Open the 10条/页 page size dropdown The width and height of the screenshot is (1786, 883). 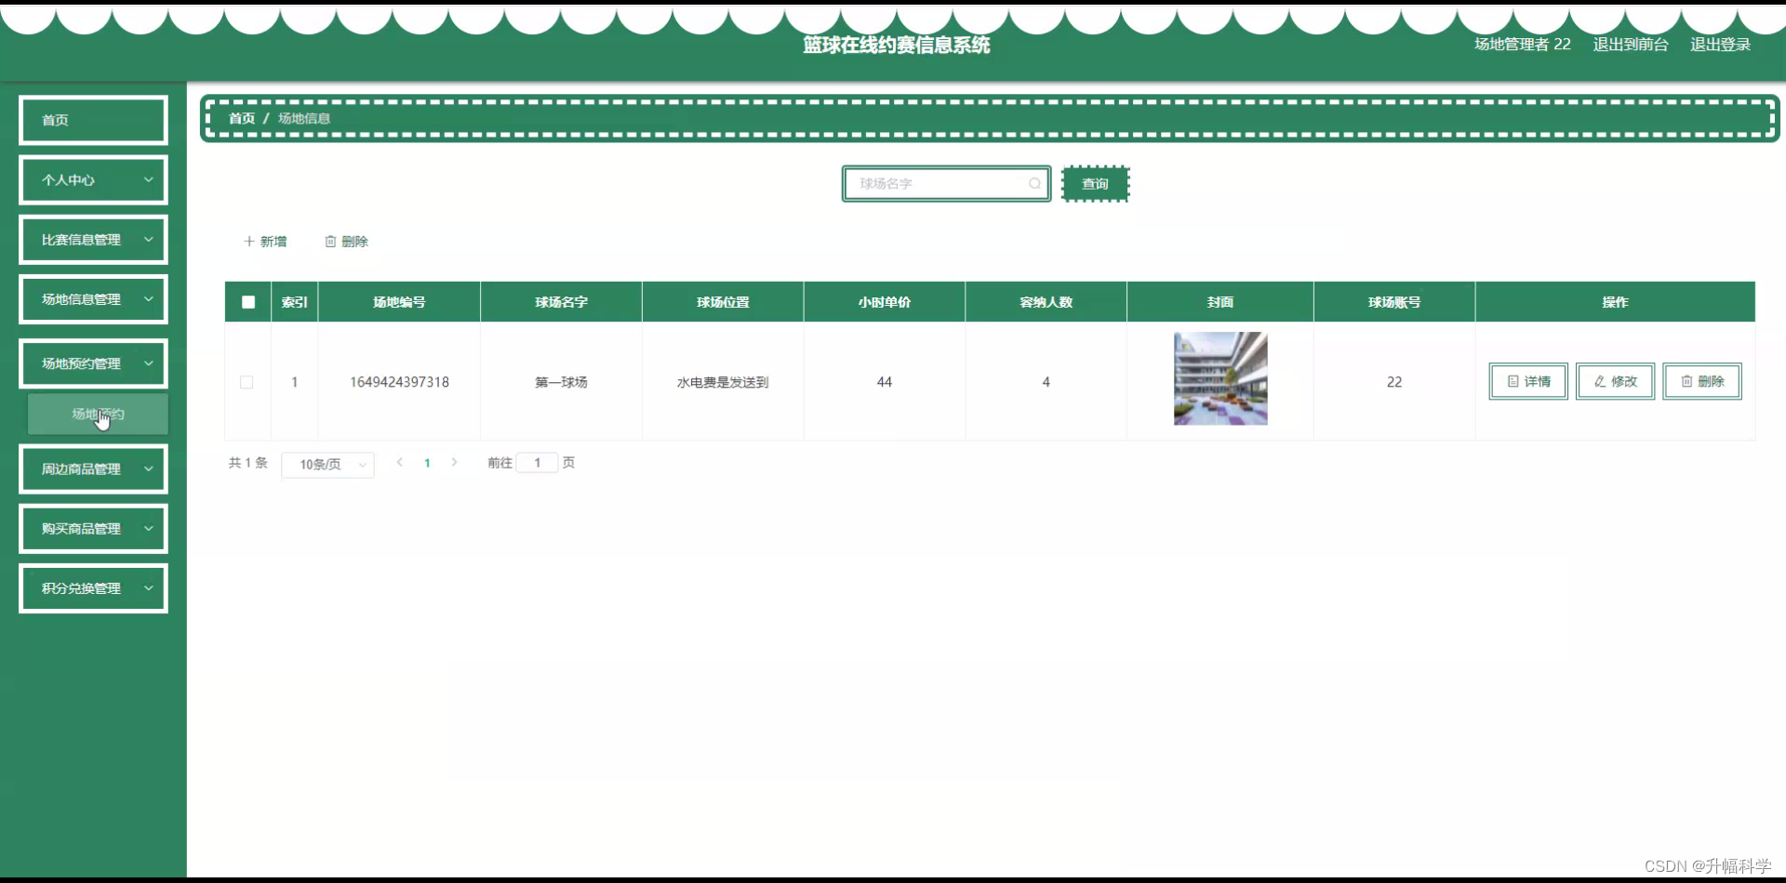click(x=327, y=464)
